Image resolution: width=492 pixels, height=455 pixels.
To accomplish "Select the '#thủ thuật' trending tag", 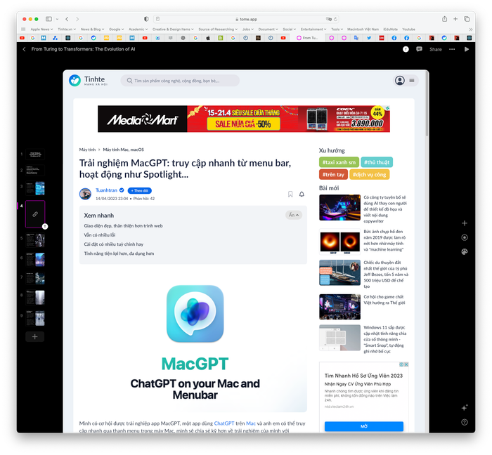I will coord(377,162).
